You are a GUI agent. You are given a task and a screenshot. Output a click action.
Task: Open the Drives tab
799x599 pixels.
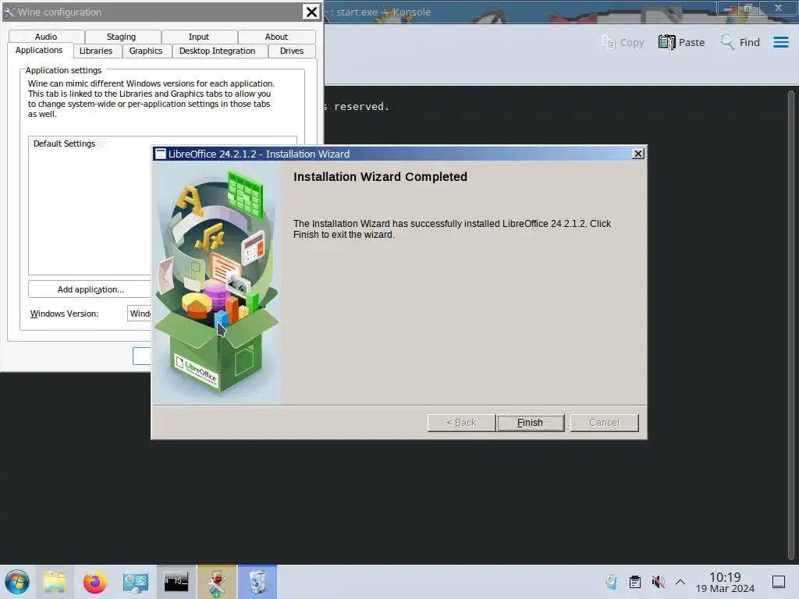292,51
